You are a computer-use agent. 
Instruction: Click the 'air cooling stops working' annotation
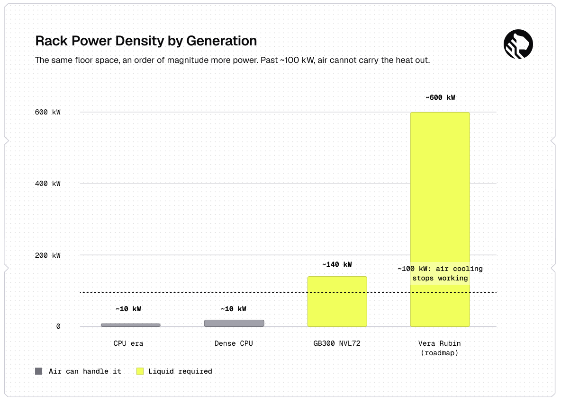click(440, 273)
